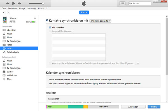Viewport: 168px width, 111px height.
Task: Open the Anzeige menu
Action: point(22,8)
